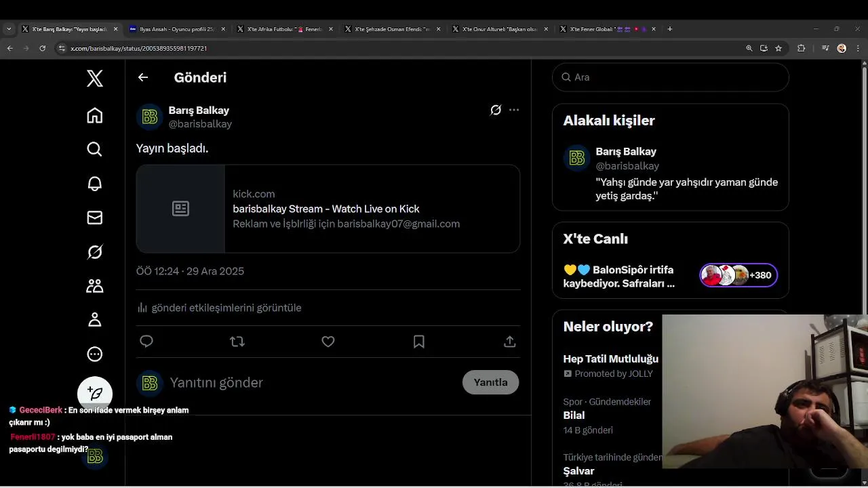Click the back arrow next to Gönderi
The height and width of the screenshot is (488, 868).
[x=143, y=77]
